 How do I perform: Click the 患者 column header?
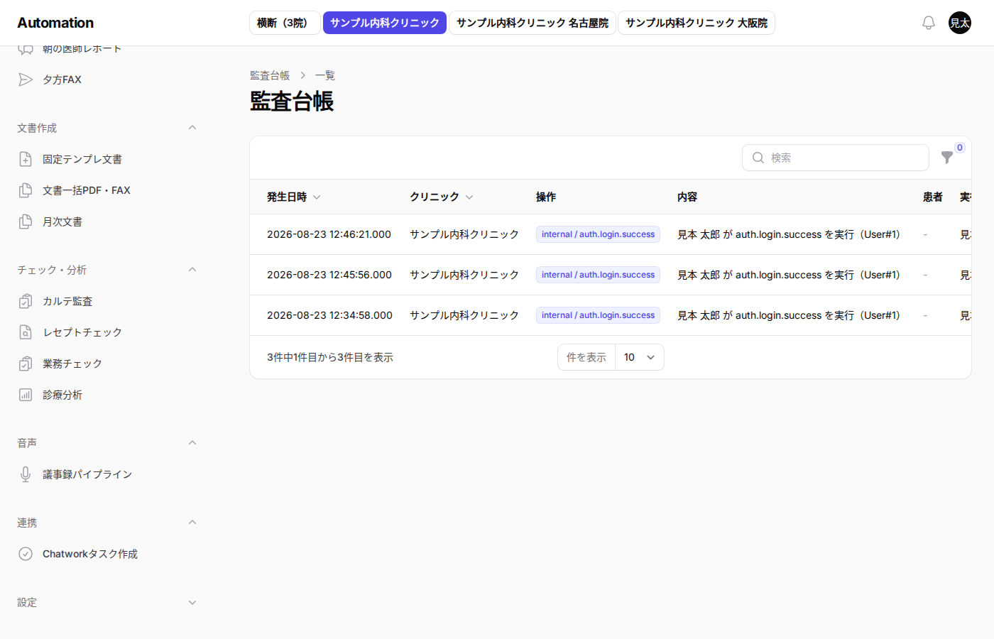coord(933,197)
